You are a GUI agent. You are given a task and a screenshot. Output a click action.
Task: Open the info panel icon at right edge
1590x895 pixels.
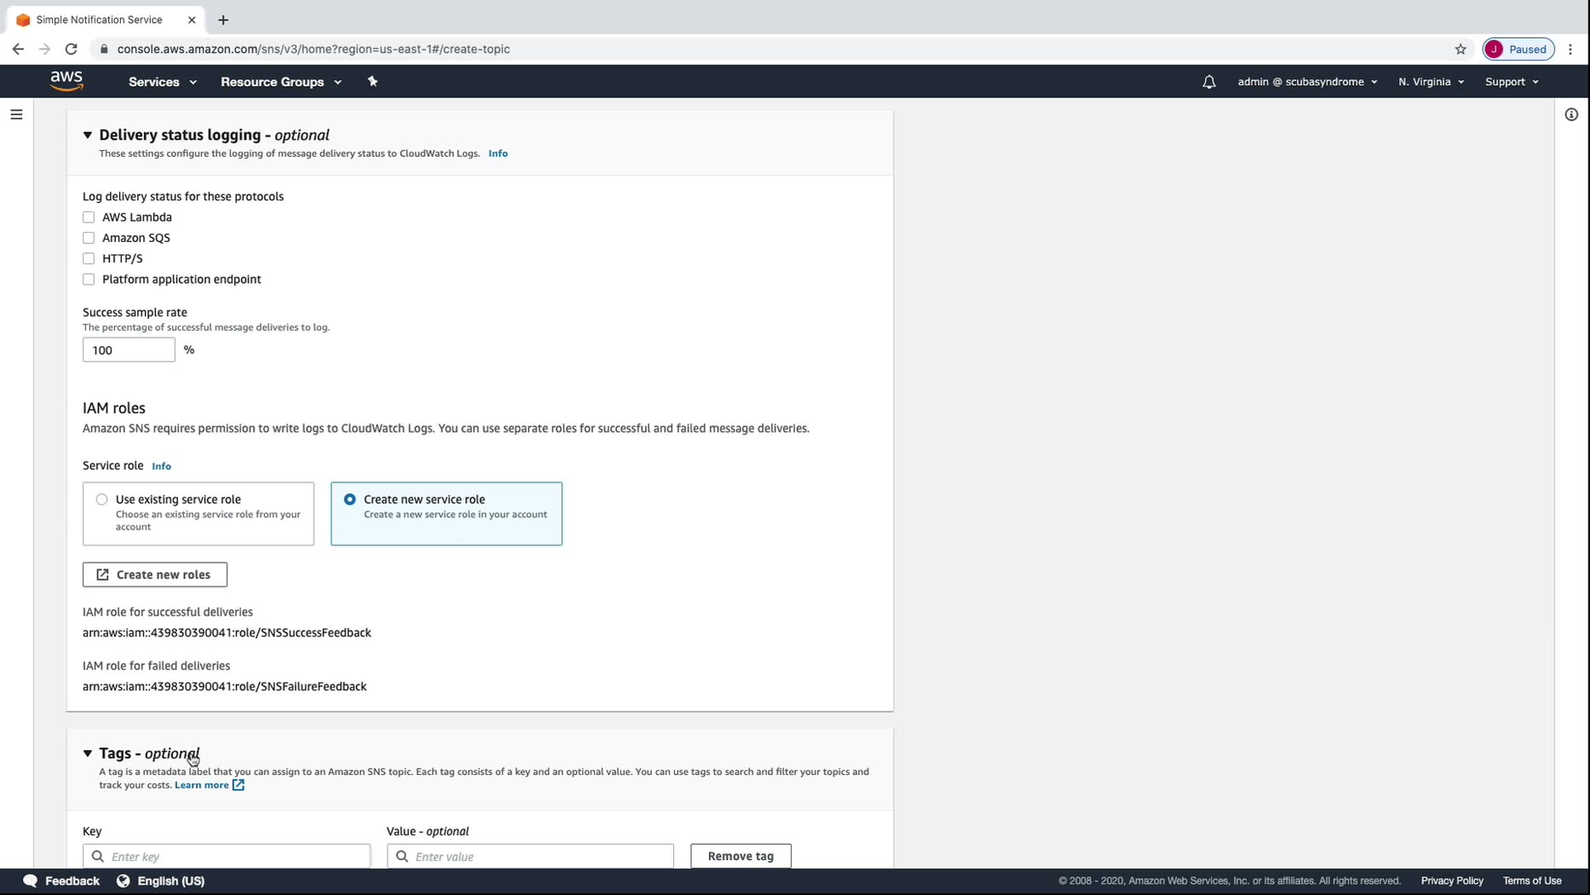click(1571, 114)
